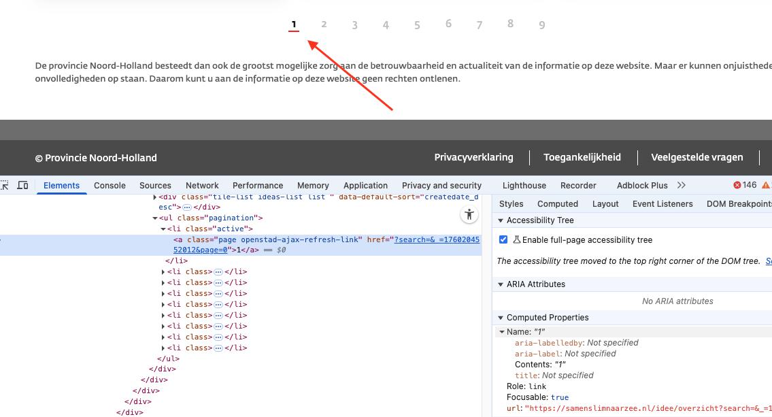Click the ellipsis after the esc"> div tag

(187, 207)
